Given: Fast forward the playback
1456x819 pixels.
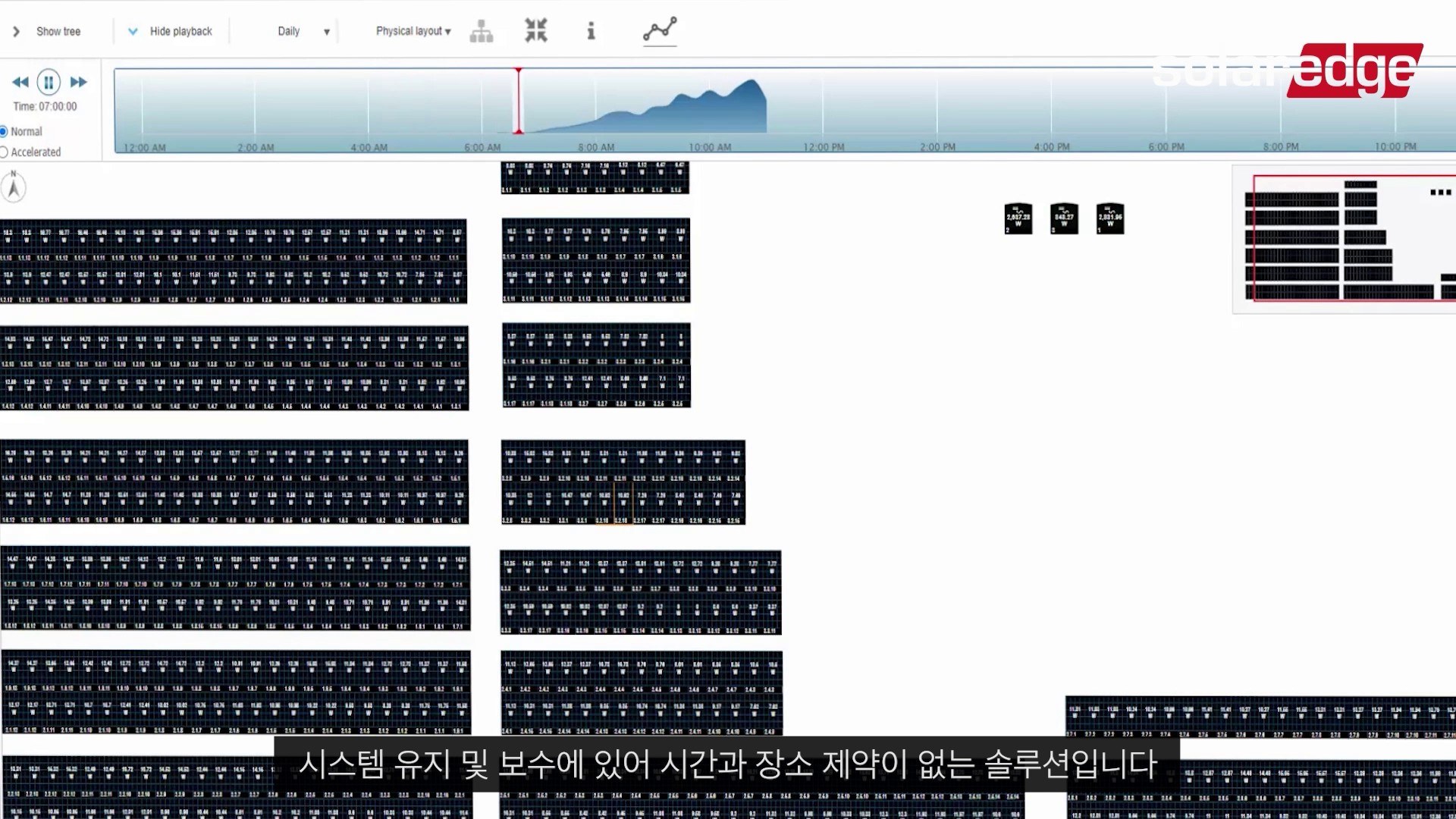Looking at the screenshot, I should tap(78, 82).
